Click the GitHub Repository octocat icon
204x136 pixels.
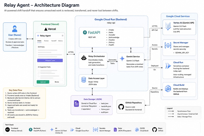(121, 107)
